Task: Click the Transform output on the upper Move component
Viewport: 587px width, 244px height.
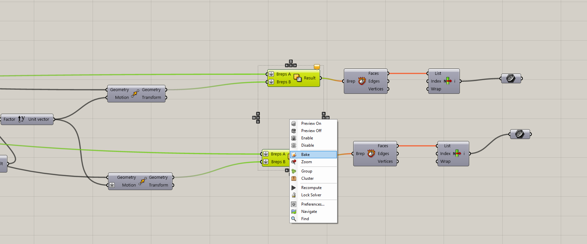Action: click(151, 98)
